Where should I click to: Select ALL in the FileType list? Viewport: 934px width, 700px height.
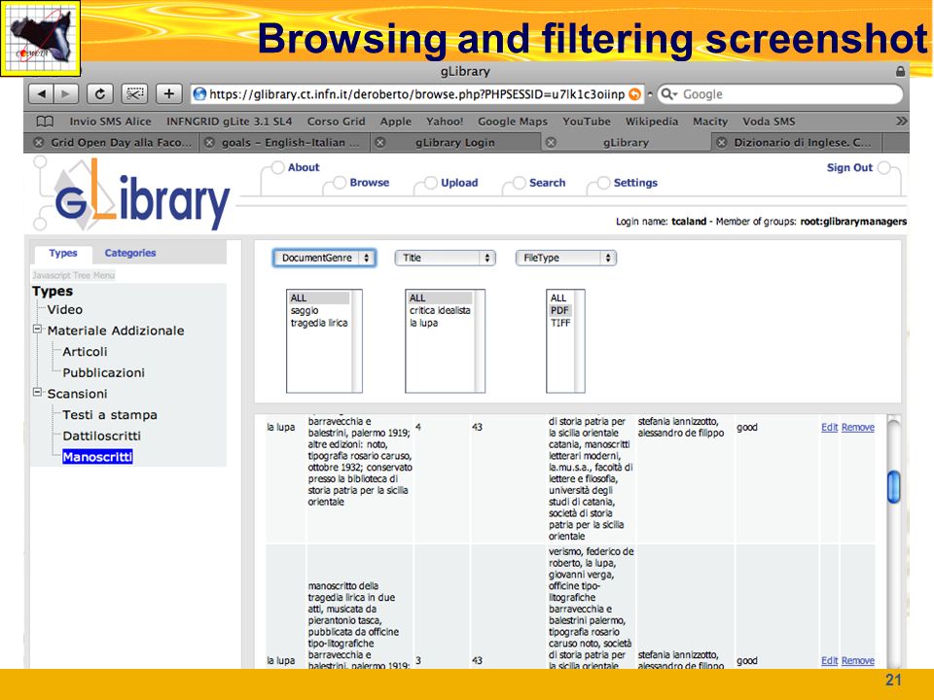click(x=558, y=297)
